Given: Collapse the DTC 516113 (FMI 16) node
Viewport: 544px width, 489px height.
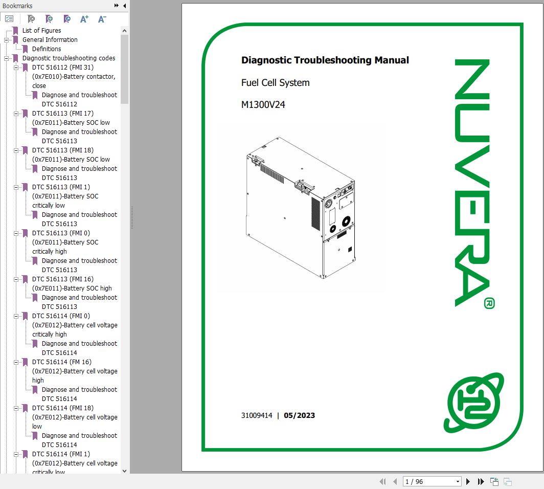Looking at the screenshot, I should 16,279.
